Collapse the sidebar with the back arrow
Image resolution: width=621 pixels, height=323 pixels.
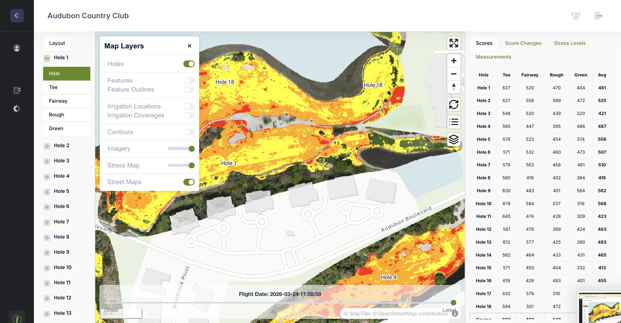17,16
